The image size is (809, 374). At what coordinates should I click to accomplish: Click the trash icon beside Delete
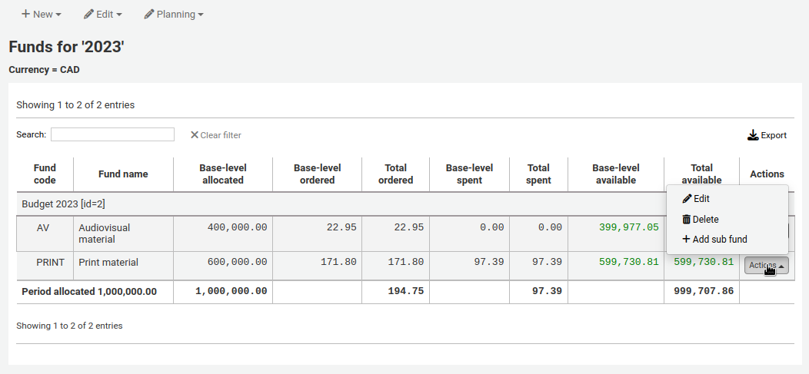(687, 220)
